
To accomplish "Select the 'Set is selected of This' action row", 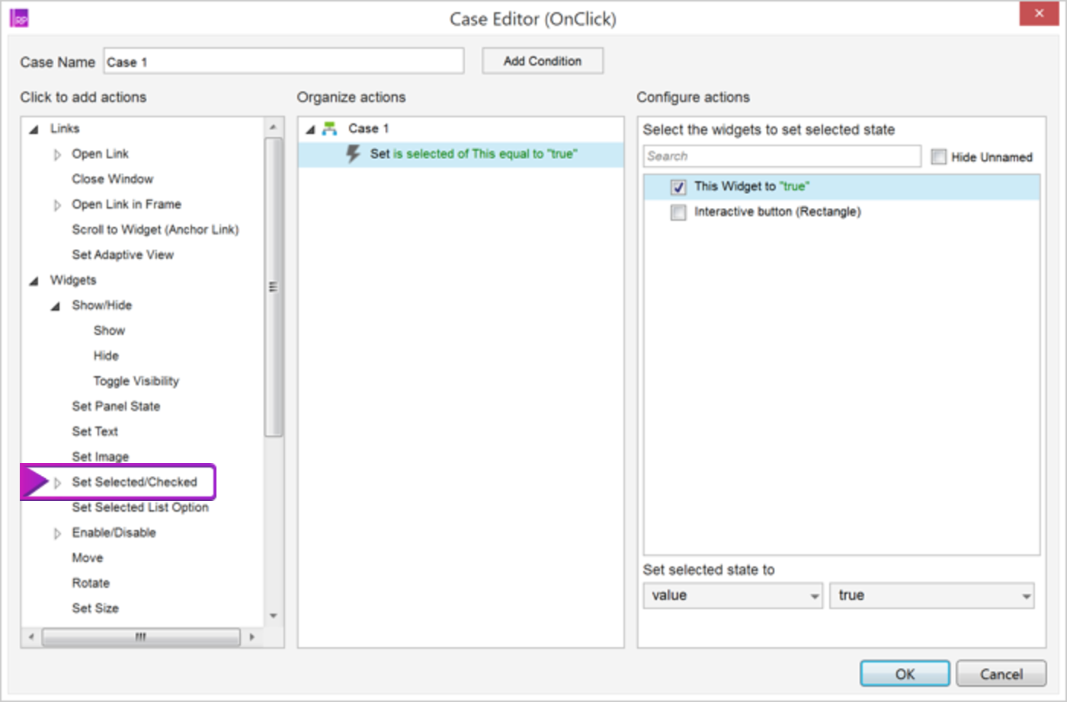I will click(x=461, y=154).
